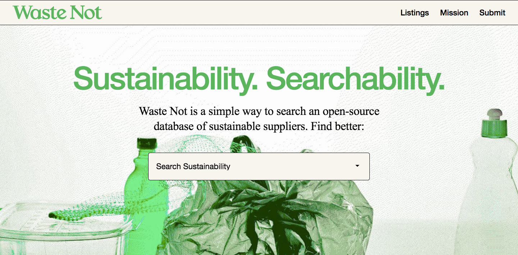
Task: Click the dish soap bottle's green cap
Action: point(494,122)
